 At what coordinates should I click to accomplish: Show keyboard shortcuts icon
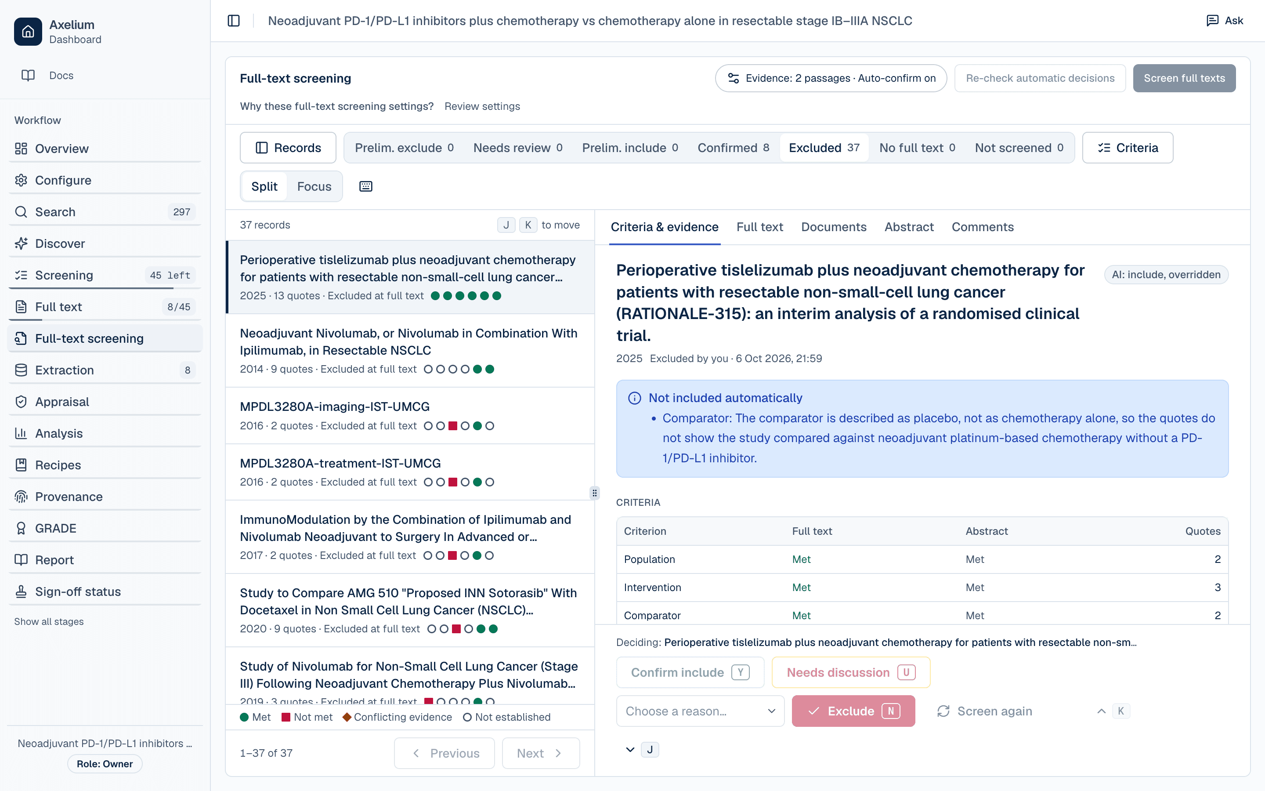click(366, 186)
